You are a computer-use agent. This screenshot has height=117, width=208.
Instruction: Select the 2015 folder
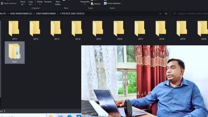point(98,30)
